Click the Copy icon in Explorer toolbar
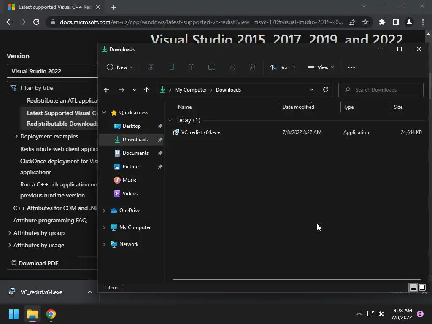This screenshot has height=324, width=432. tap(171, 67)
